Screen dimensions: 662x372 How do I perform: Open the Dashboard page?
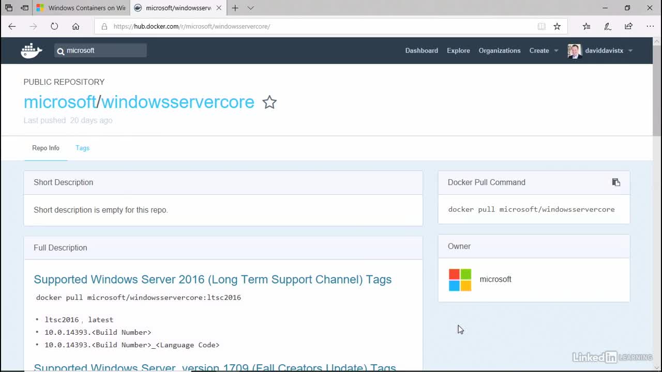(x=422, y=51)
